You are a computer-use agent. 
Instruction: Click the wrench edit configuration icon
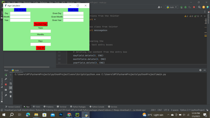[x=6, y=79]
